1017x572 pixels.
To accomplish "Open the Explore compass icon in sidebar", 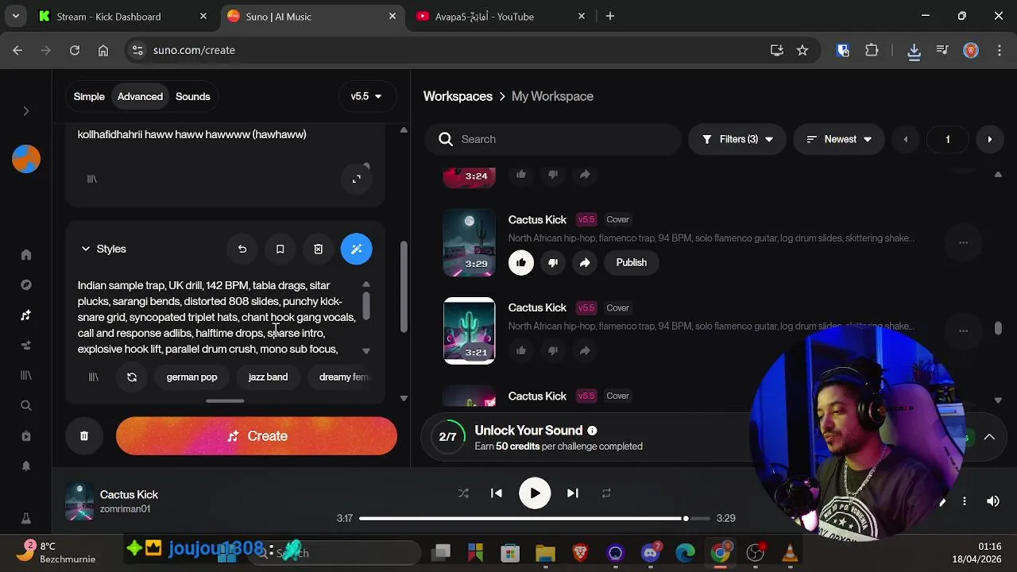I will (x=25, y=285).
